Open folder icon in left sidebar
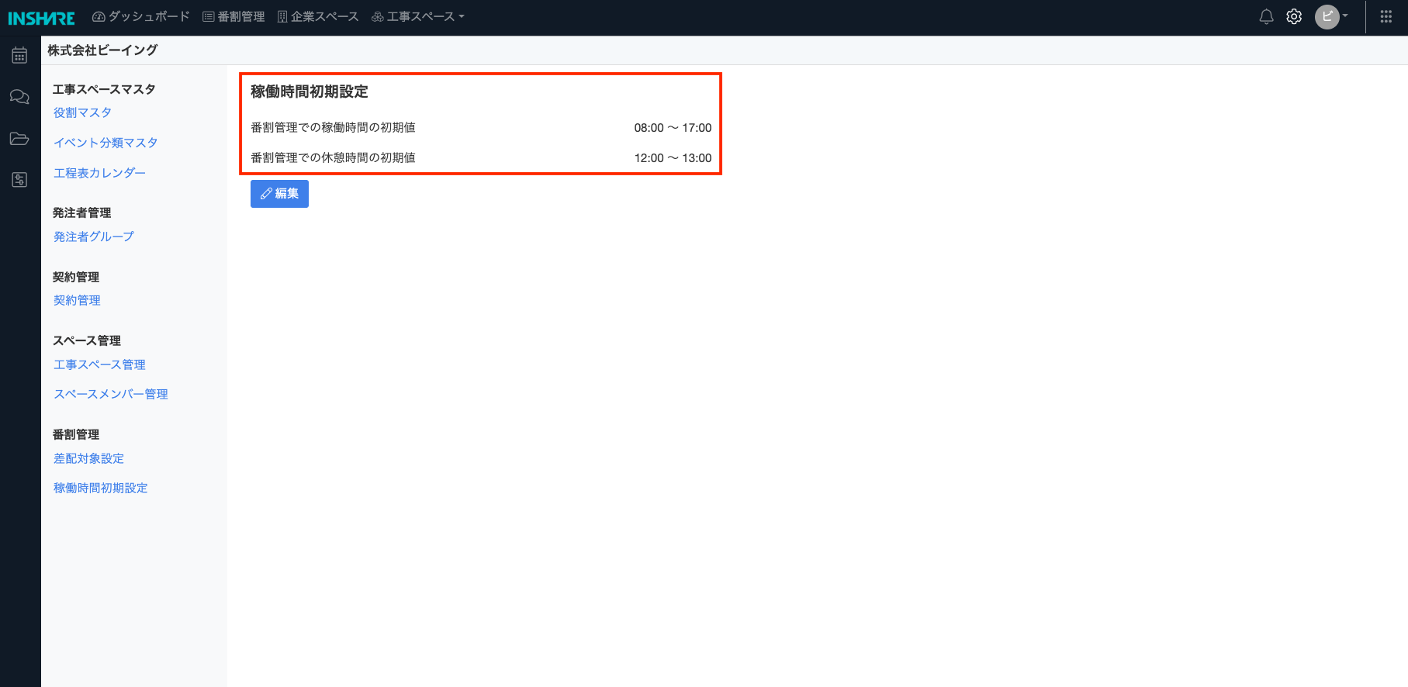This screenshot has width=1408, height=687. 19,139
